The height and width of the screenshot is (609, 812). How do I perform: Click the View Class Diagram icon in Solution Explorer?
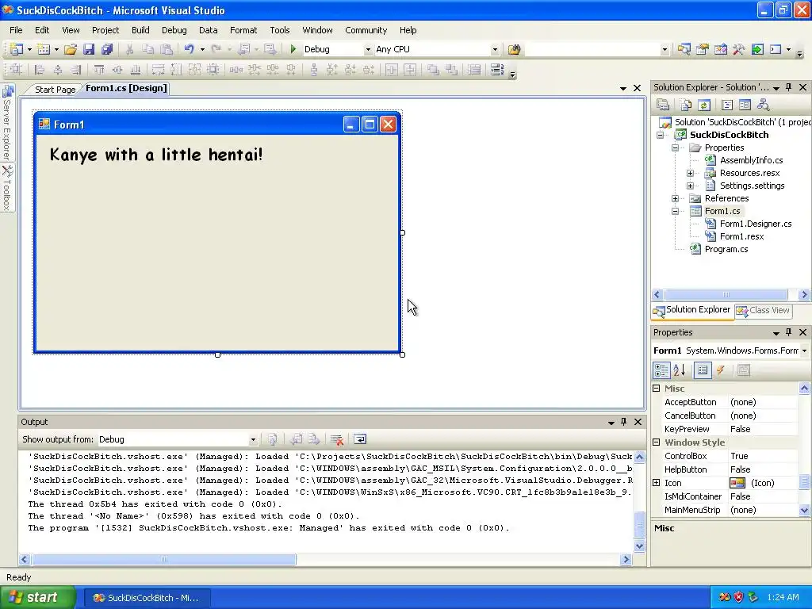pos(764,105)
